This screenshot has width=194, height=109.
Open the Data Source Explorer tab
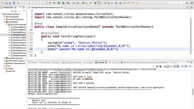pos(72,63)
